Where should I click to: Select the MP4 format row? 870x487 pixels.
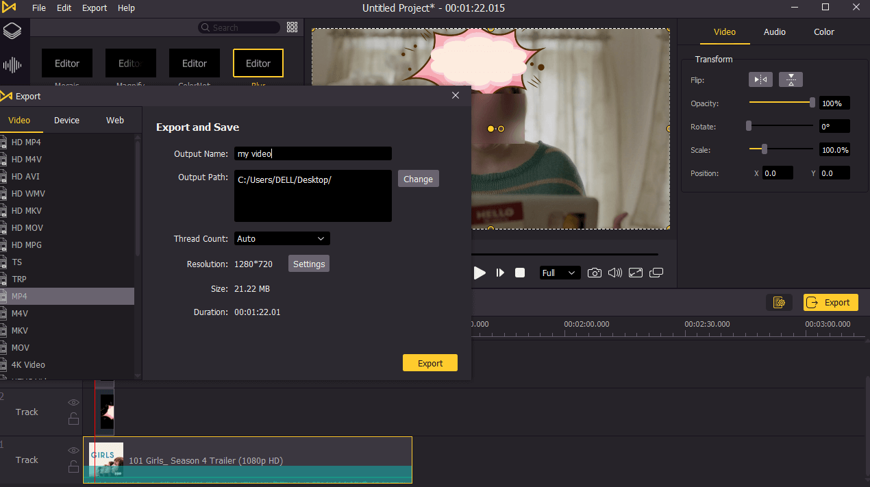pyautogui.click(x=67, y=296)
